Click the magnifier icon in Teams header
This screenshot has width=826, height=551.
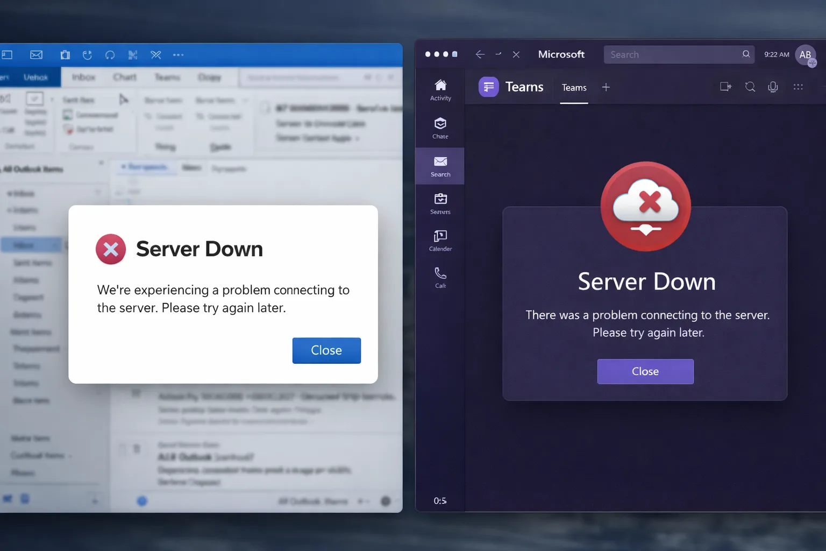tap(750, 87)
